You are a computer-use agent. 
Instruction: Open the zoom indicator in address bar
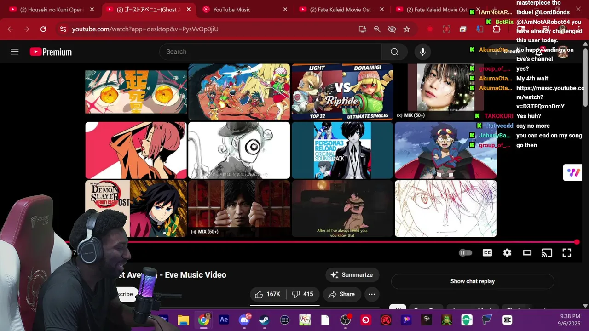(377, 29)
